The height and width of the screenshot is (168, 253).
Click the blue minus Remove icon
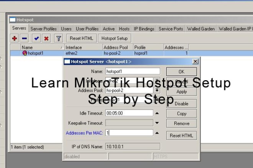25,39
